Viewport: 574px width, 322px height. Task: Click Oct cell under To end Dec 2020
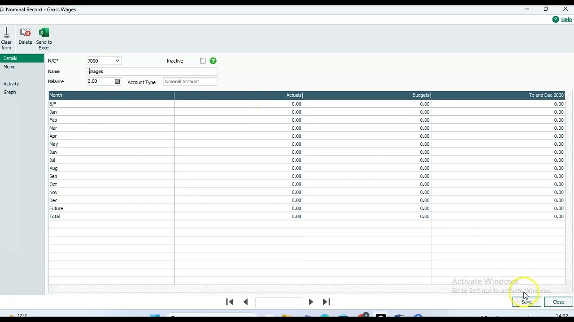(498, 184)
